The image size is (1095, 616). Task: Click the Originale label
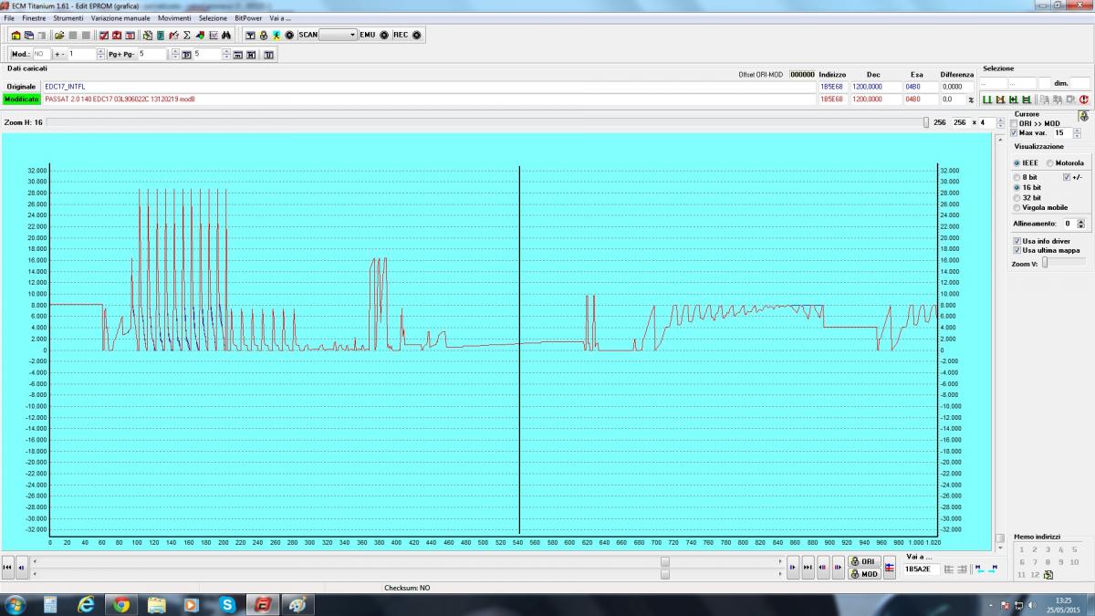click(x=21, y=87)
